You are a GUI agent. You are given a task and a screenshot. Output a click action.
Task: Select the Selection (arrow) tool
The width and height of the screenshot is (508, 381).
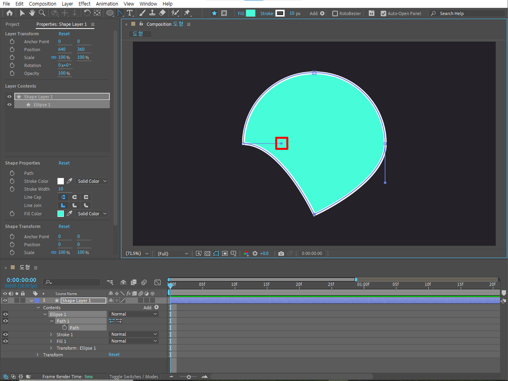click(22, 13)
